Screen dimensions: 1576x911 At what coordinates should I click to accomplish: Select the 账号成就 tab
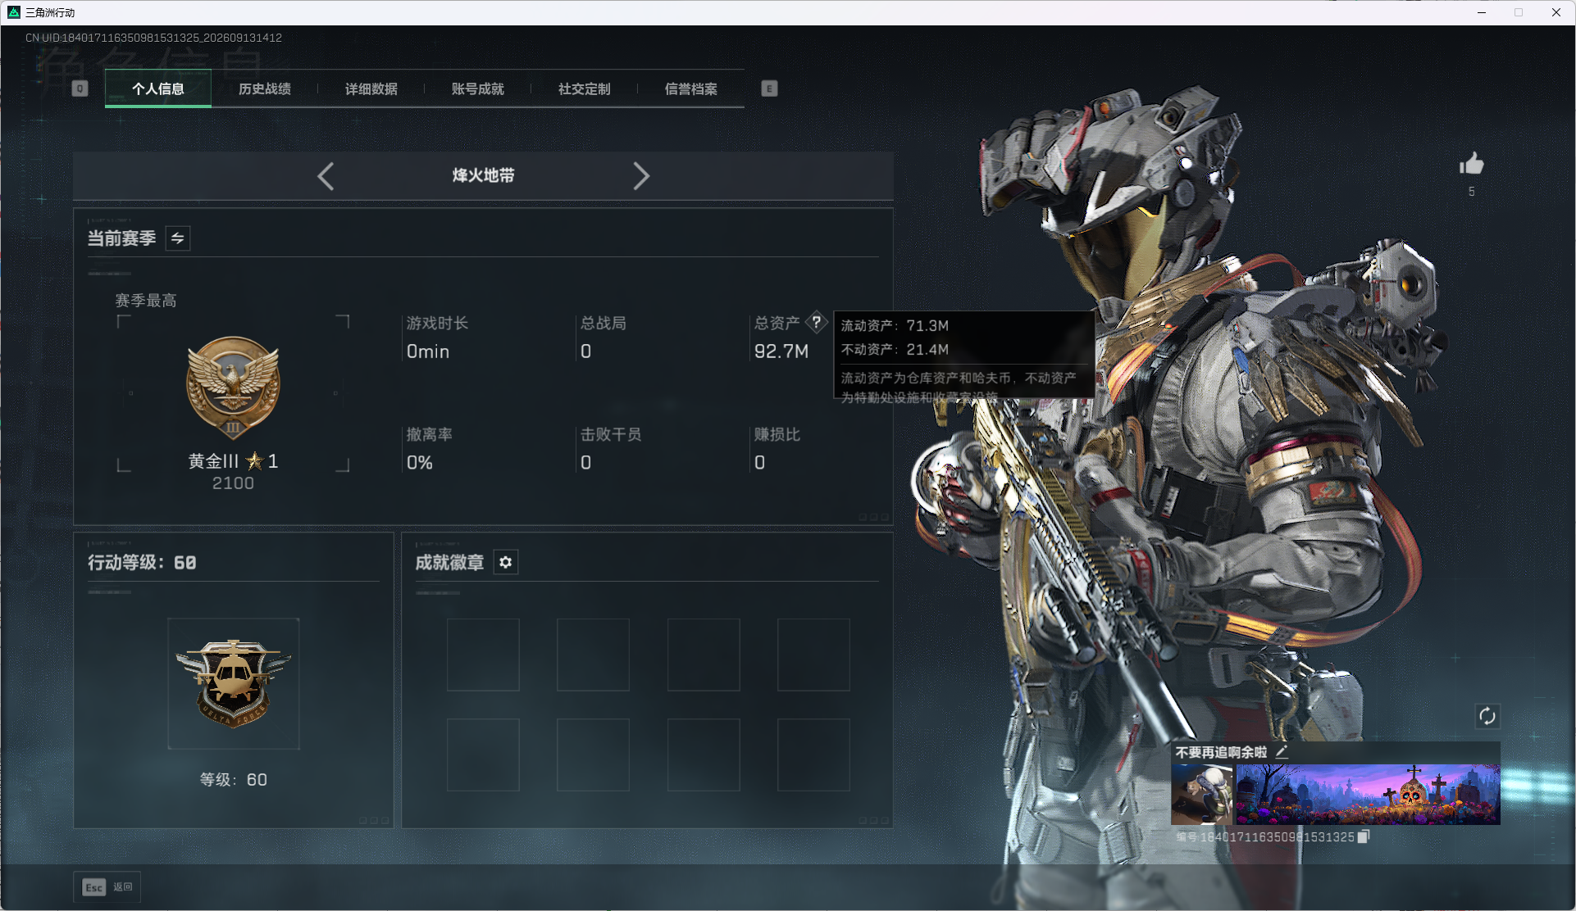478,88
